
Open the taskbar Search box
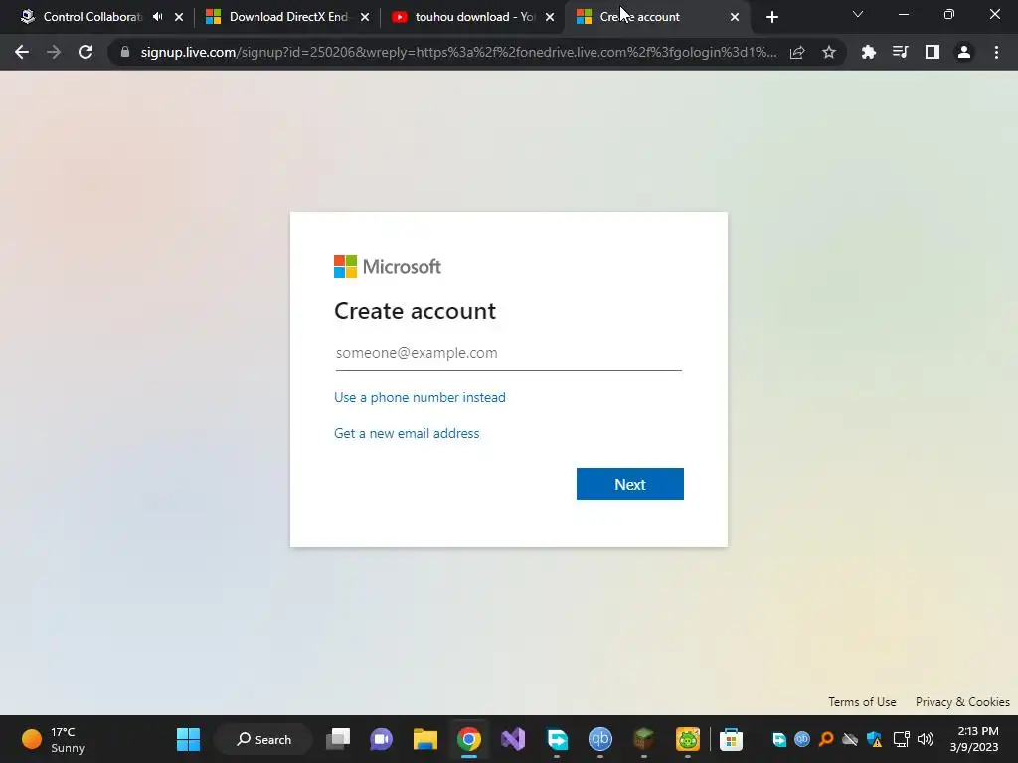(263, 739)
